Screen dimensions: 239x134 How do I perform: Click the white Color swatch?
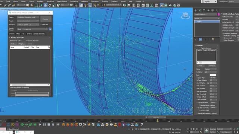click(x=213, y=75)
